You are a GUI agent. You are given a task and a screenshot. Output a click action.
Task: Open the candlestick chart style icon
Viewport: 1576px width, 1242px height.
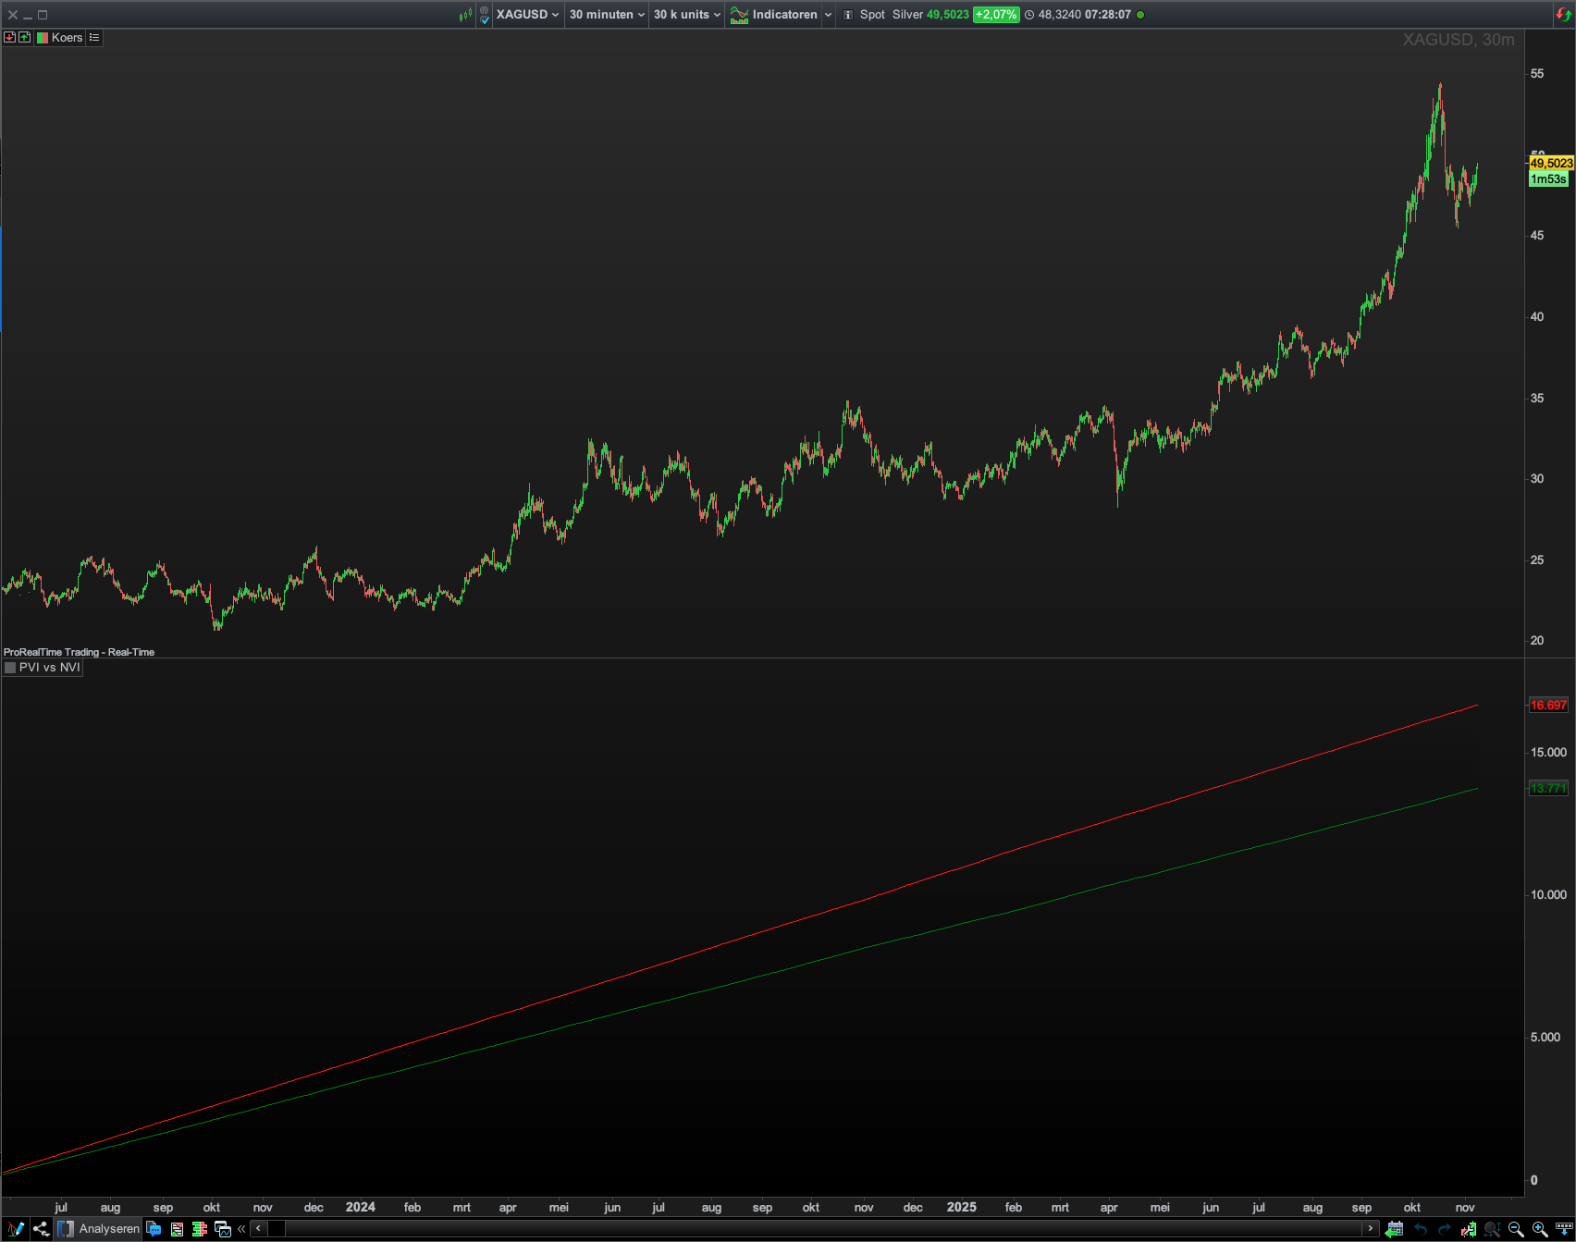(465, 15)
